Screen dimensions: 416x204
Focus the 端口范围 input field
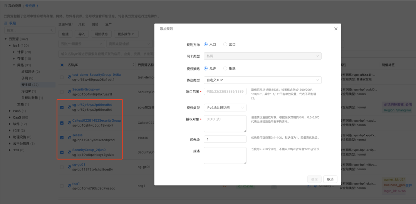[225, 92]
